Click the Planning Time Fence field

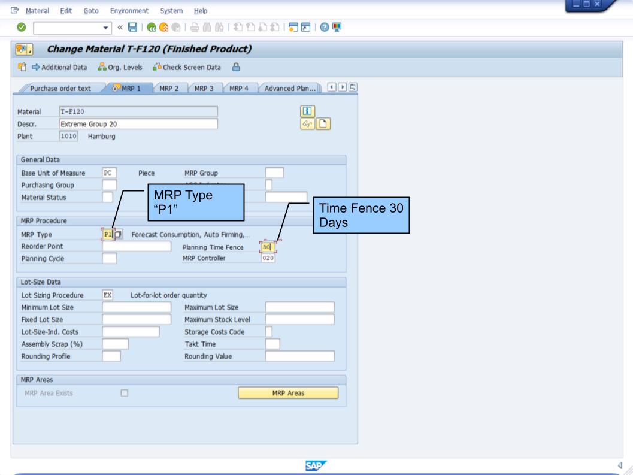click(x=268, y=247)
